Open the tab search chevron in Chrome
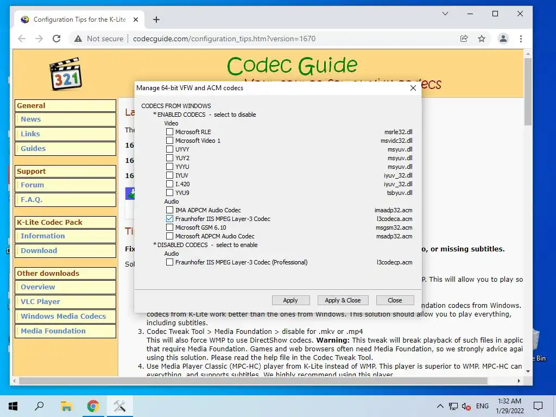556x417 pixels. click(445, 14)
